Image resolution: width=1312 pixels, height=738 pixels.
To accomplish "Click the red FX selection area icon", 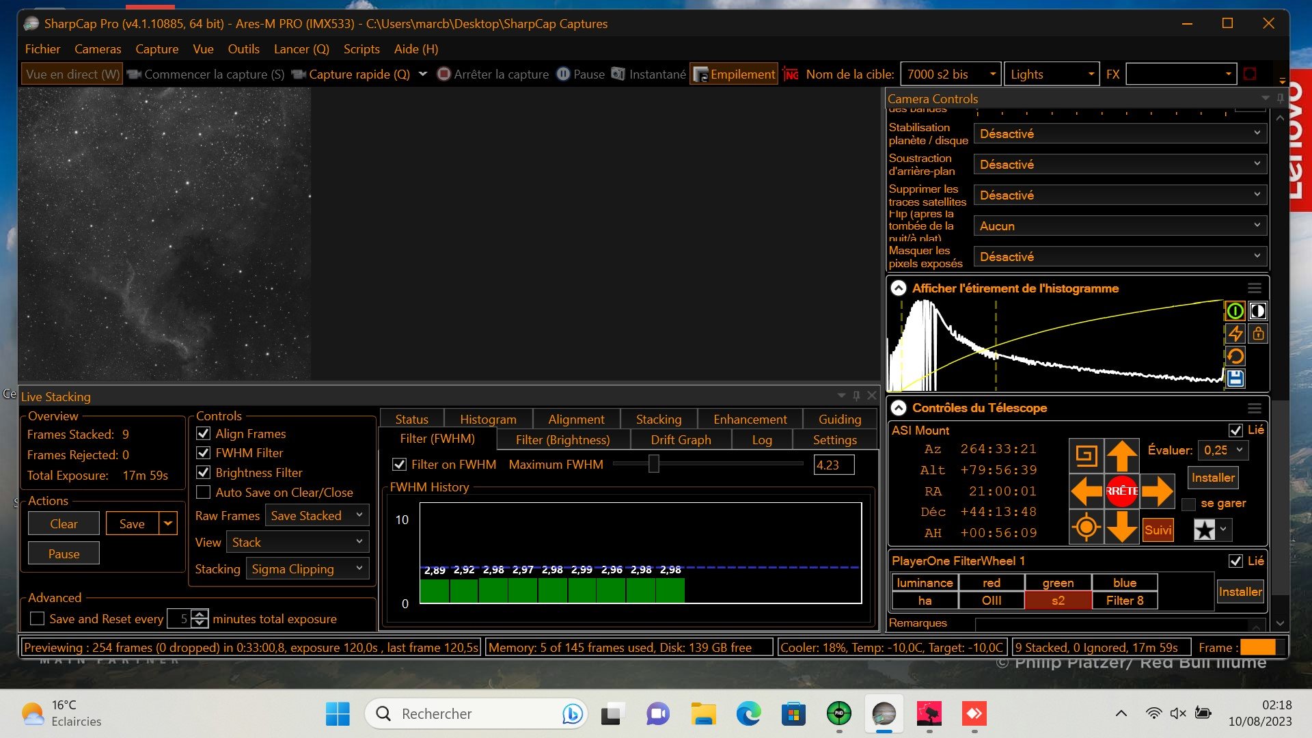I will (x=1250, y=74).
